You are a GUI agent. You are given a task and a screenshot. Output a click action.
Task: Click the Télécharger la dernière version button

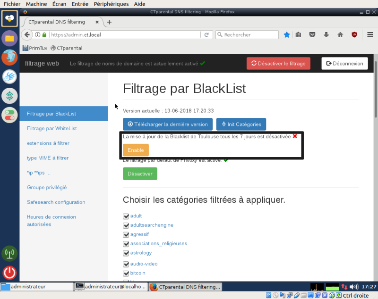168,124
